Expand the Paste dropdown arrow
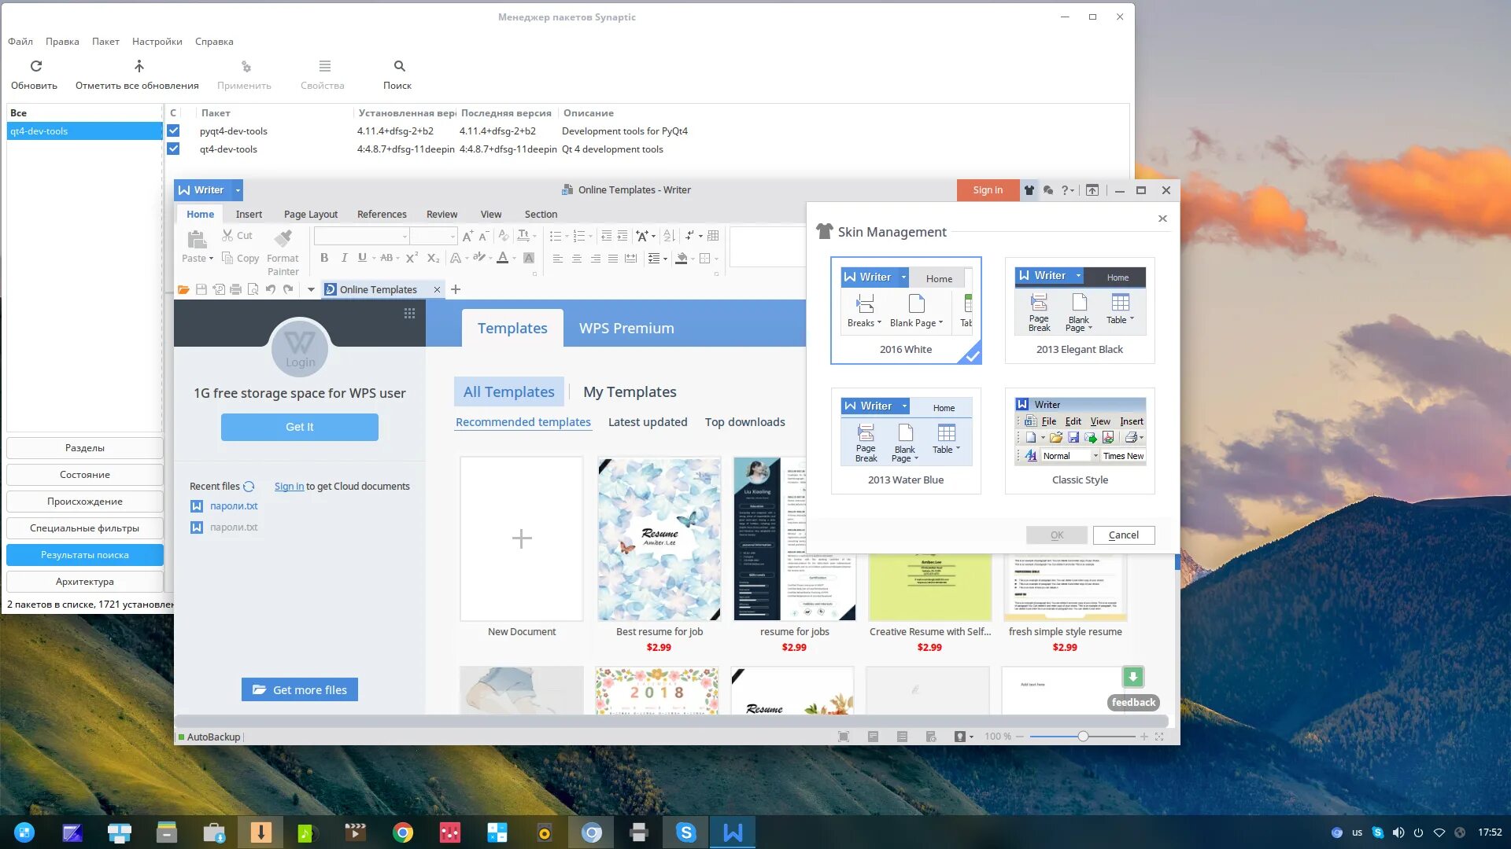 211,259
